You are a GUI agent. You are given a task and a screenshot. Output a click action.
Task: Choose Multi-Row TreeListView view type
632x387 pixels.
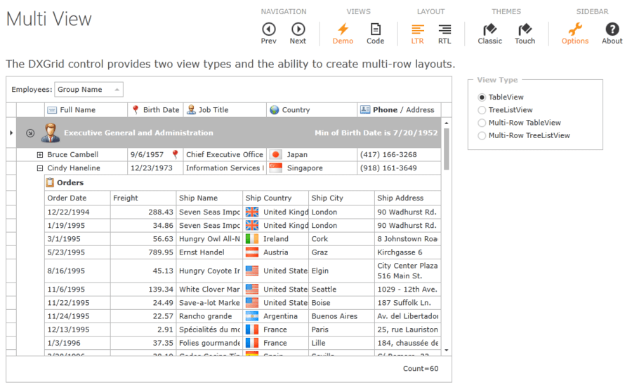[x=482, y=135]
